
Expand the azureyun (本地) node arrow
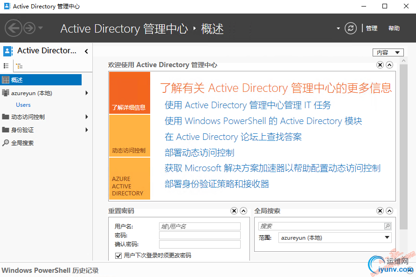pos(87,93)
